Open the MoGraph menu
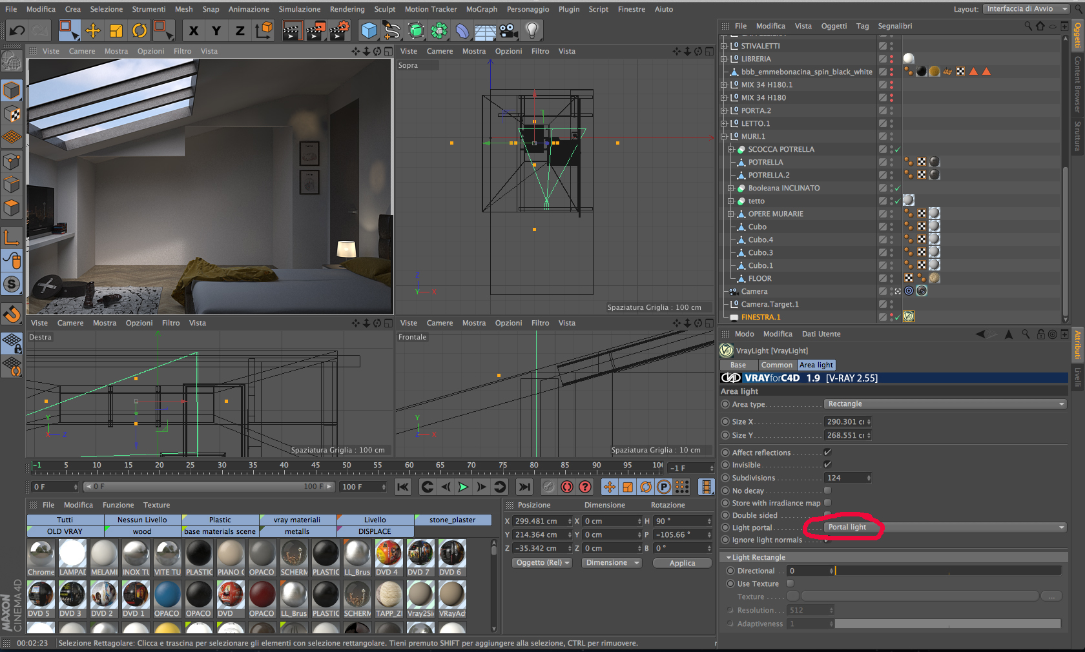Viewport: 1085px width, 652px height. (x=481, y=9)
